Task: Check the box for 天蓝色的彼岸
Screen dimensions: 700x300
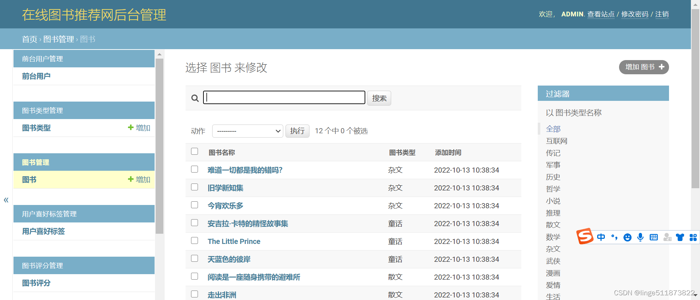Action: (x=195, y=258)
